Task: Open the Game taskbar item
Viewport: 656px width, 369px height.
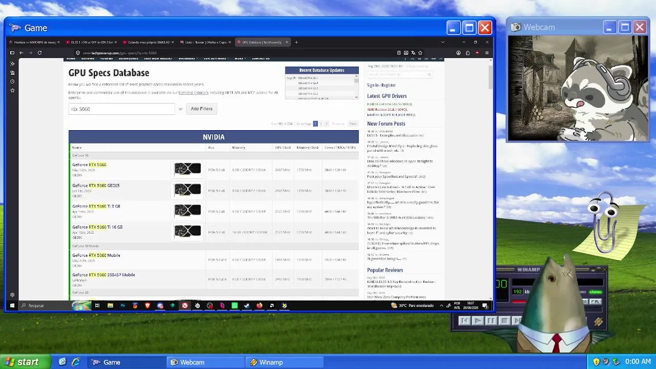Action: pyautogui.click(x=126, y=362)
